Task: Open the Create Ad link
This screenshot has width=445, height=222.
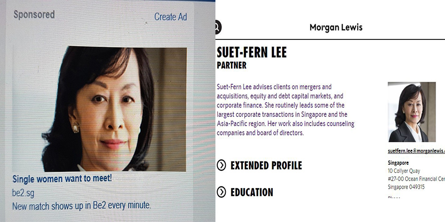Action: 170,17
